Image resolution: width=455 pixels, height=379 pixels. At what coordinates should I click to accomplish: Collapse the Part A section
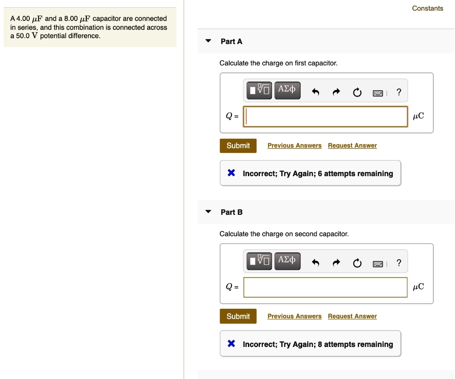(208, 41)
